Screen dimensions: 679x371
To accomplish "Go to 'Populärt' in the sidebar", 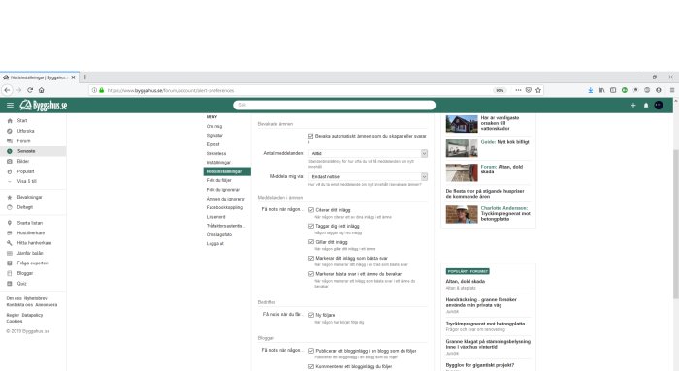I will click(25, 171).
